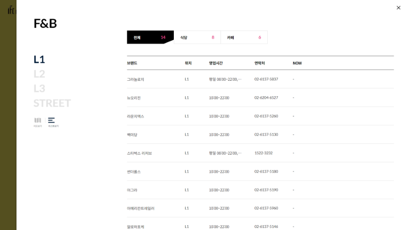The image size is (407, 230).
Task: Click the 위치 column header
Action: point(188,63)
